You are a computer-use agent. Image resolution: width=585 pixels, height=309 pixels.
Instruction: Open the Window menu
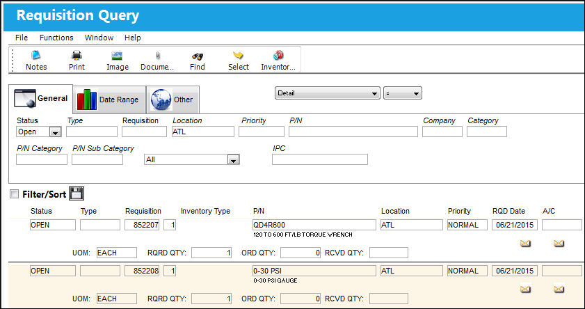pyautogui.click(x=99, y=38)
